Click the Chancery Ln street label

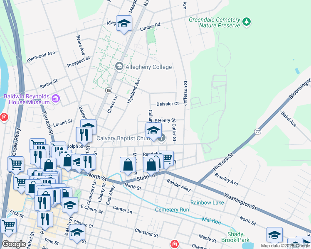91,193
